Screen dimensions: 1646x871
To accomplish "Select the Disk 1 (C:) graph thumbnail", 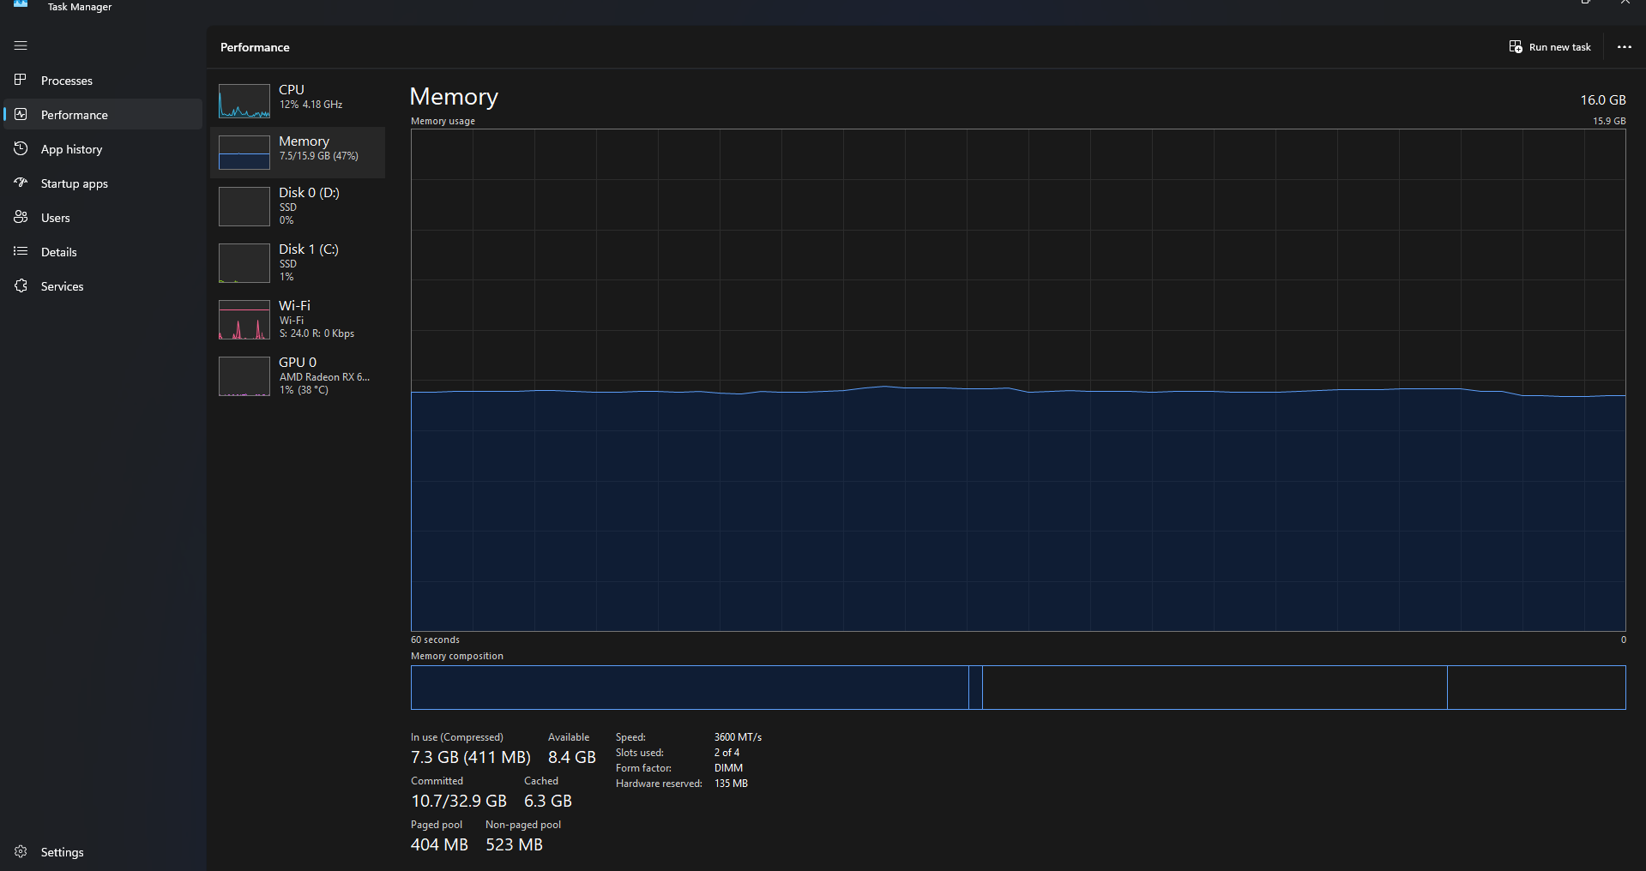I will (244, 262).
